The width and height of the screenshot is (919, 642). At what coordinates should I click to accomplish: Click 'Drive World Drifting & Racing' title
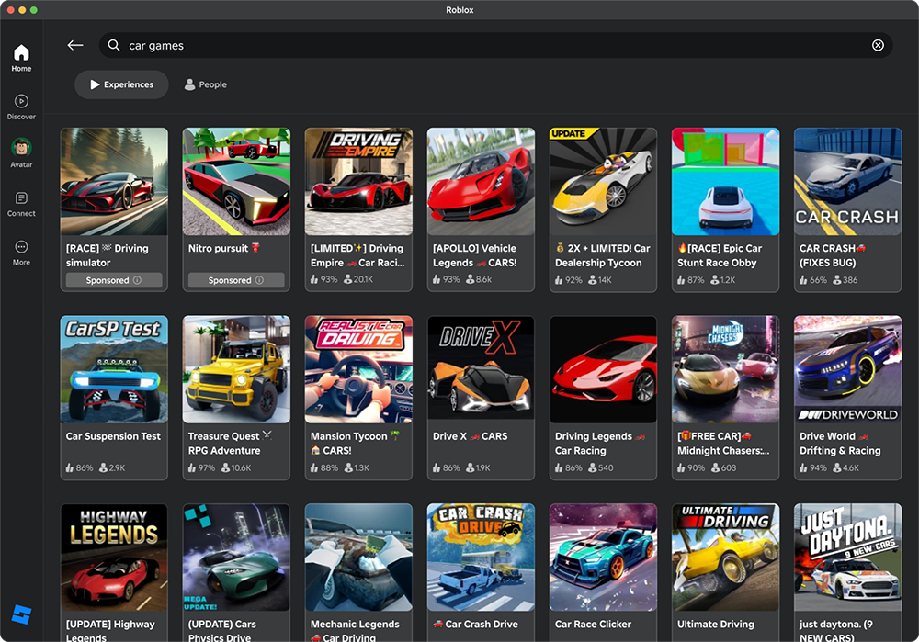(840, 444)
